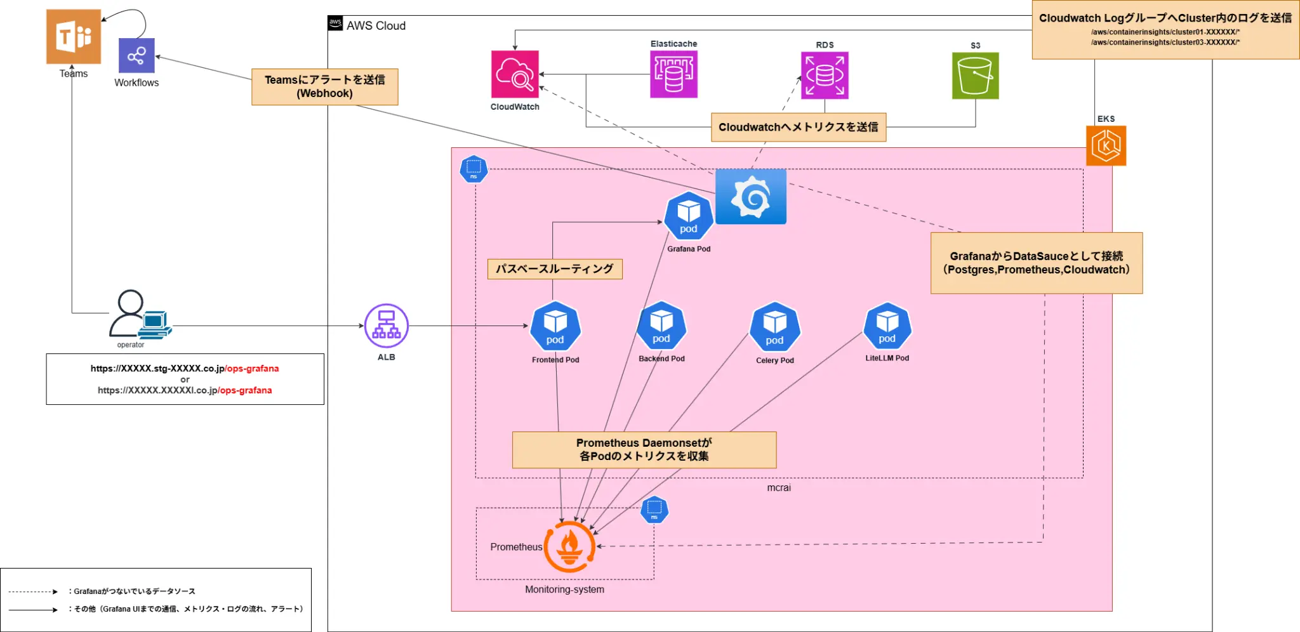Screen dimensions: 1300x632
Task: Select the Frontend Pod icon
Action: [554, 326]
